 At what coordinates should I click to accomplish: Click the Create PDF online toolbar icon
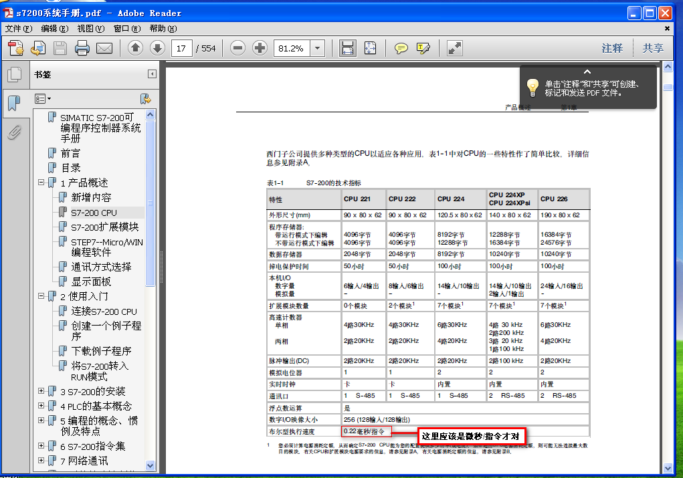click(16, 48)
